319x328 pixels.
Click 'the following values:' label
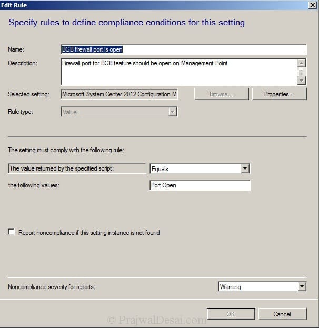point(34,185)
